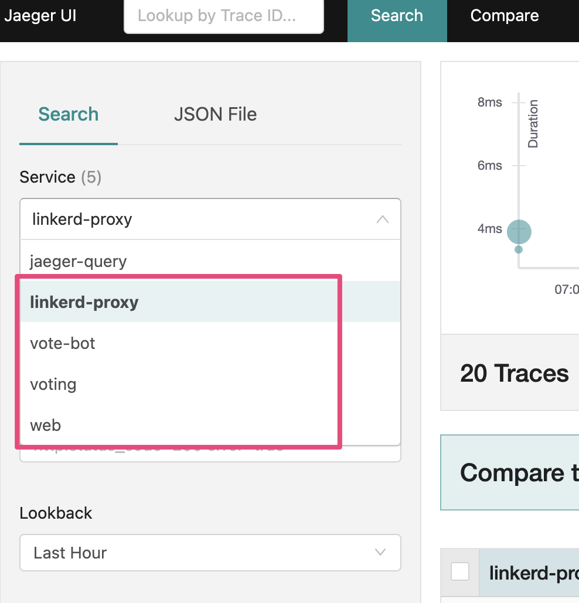579x603 pixels.
Task: Click the Jaeger UI logo text
Action: [x=40, y=16]
